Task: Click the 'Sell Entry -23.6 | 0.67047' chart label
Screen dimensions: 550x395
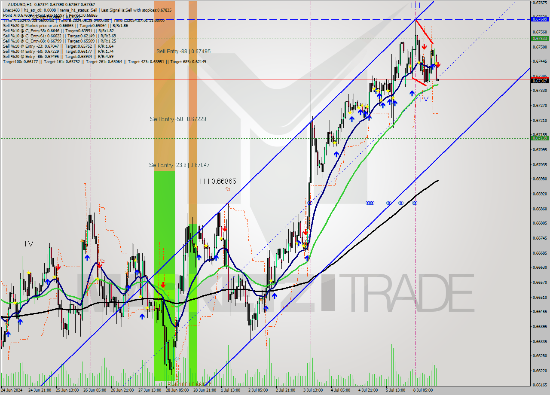Action: click(x=179, y=165)
